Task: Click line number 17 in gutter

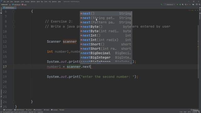Action: [x=5, y=67]
